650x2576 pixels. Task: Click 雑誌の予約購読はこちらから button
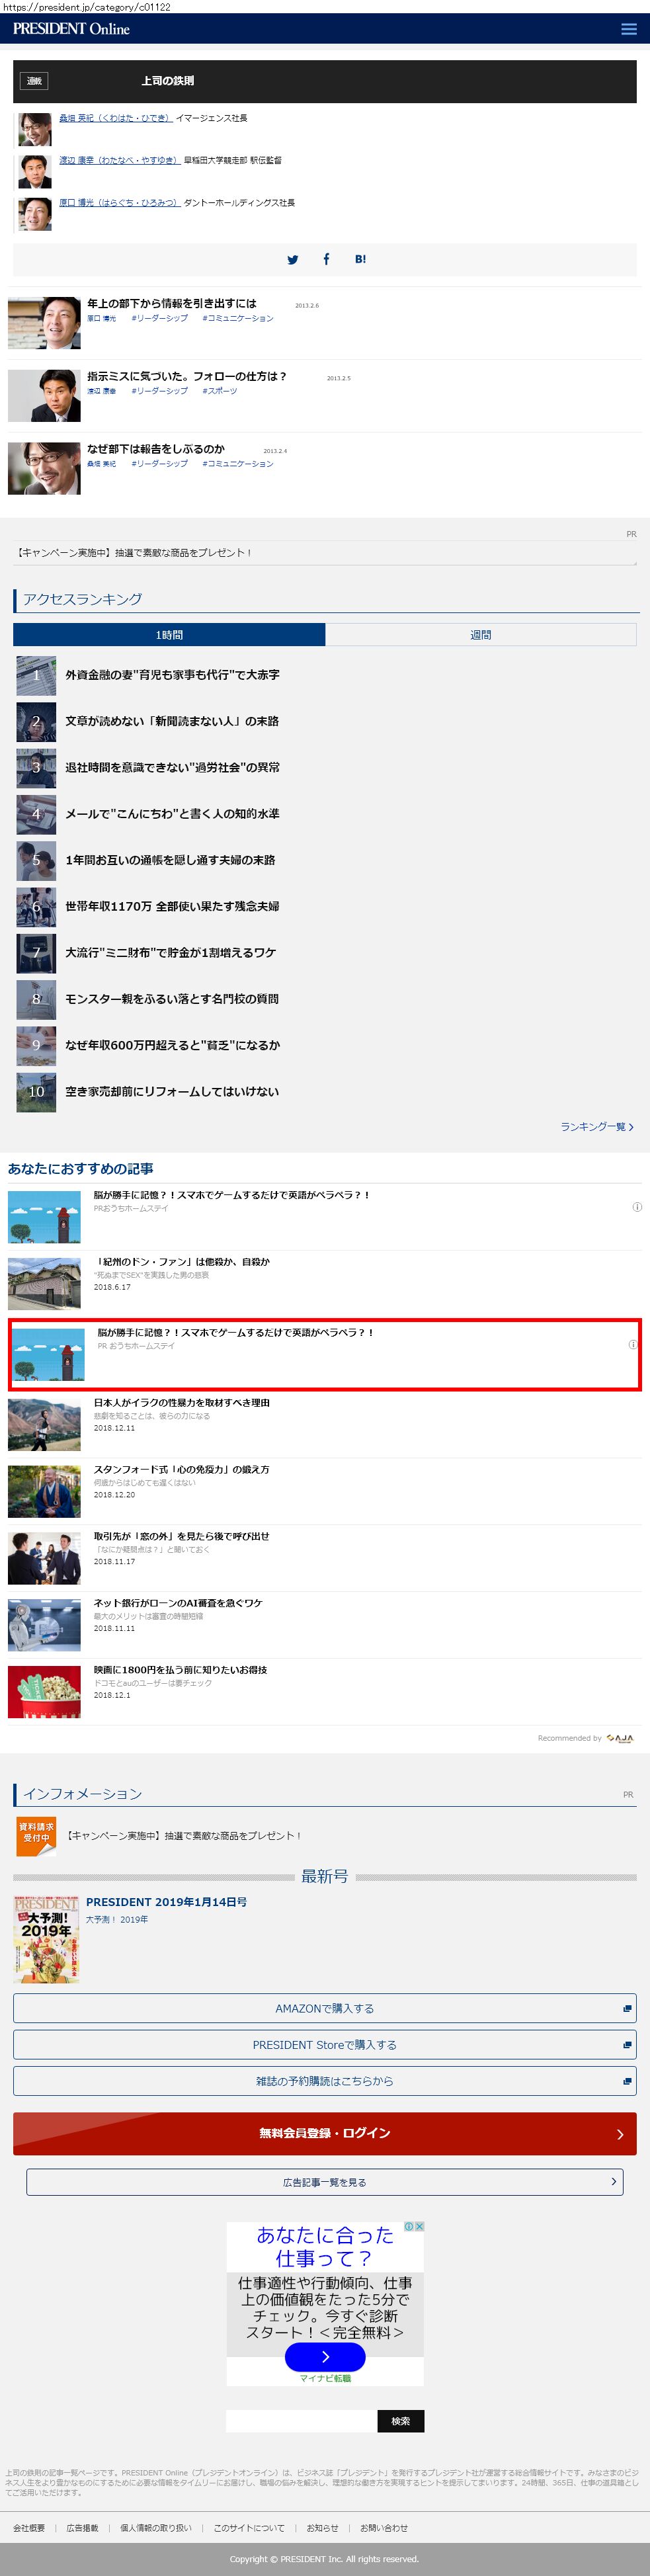pos(325,2080)
